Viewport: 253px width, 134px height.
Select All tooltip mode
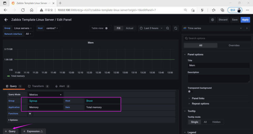[205, 122]
